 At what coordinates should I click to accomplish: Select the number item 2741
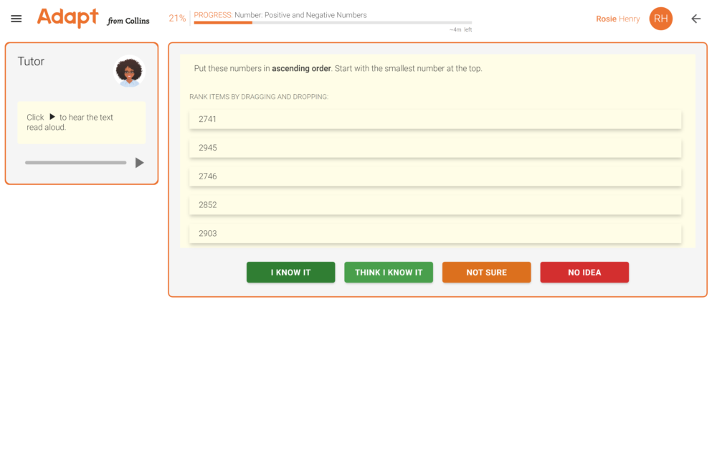(x=435, y=119)
